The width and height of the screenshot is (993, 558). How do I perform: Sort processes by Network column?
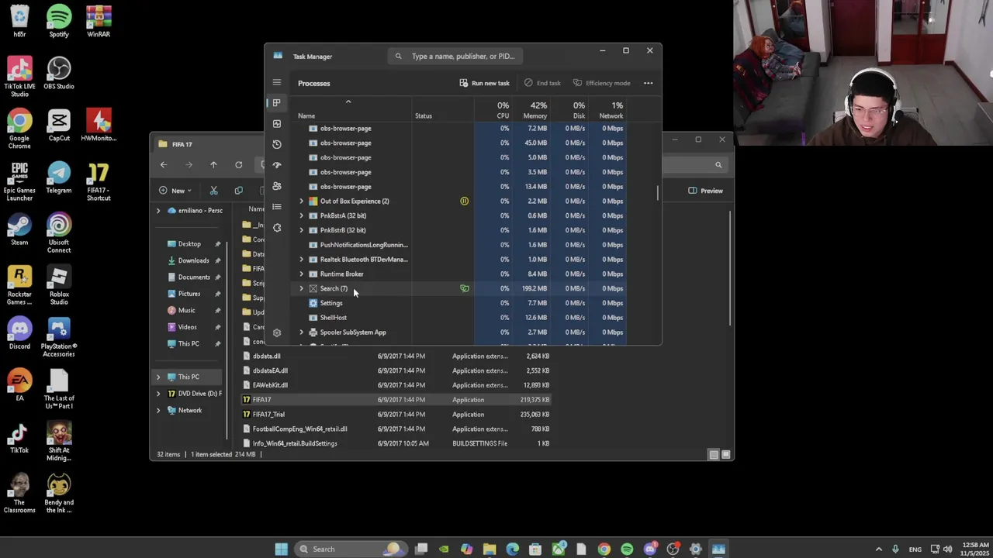(x=607, y=110)
